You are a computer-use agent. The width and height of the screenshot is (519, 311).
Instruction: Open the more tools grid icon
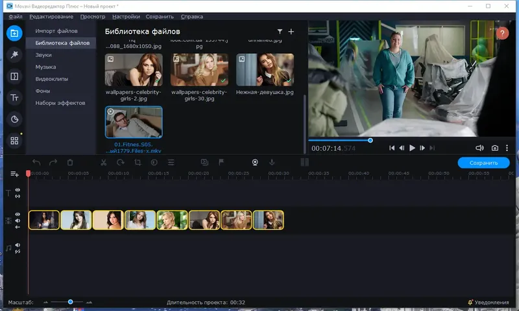point(14,141)
